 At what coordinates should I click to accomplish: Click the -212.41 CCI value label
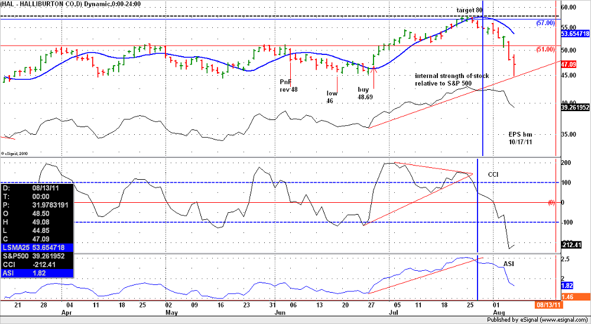tap(571, 245)
